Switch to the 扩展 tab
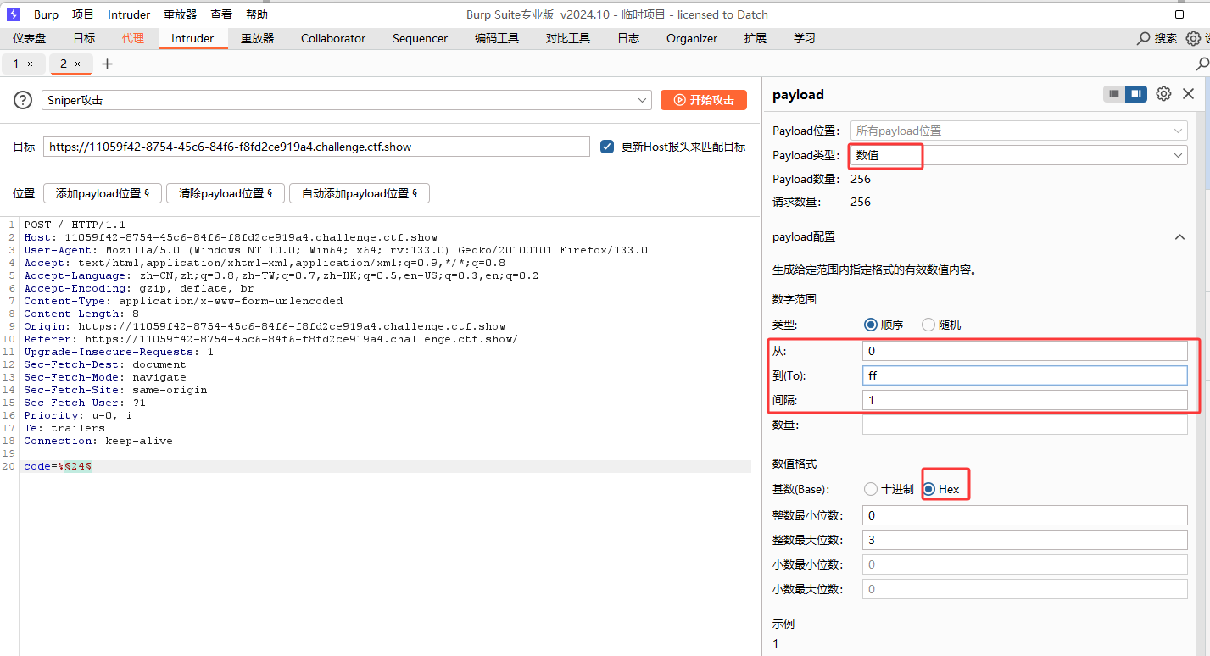The height and width of the screenshot is (656, 1210). point(755,38)
